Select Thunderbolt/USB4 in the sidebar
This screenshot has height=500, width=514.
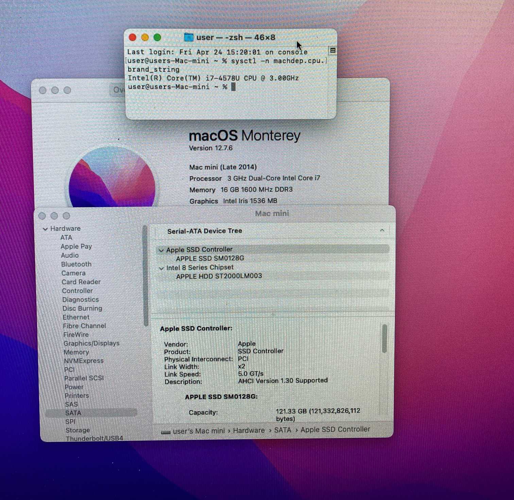(95, 438)
